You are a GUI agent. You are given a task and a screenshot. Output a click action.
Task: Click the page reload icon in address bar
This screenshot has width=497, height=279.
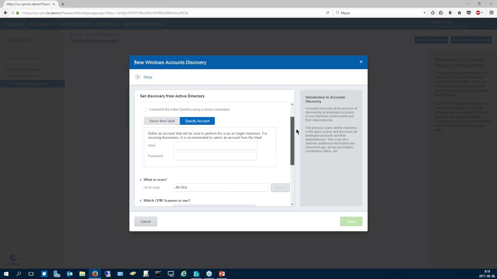coord(327,13)
